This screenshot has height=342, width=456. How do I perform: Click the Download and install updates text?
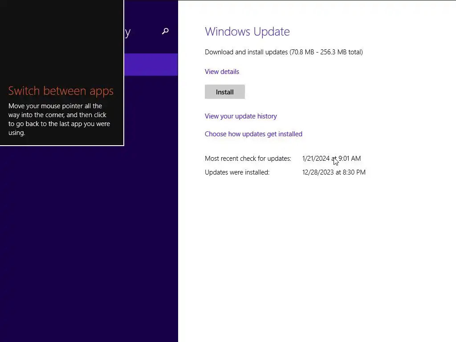[x=284, y=52]
